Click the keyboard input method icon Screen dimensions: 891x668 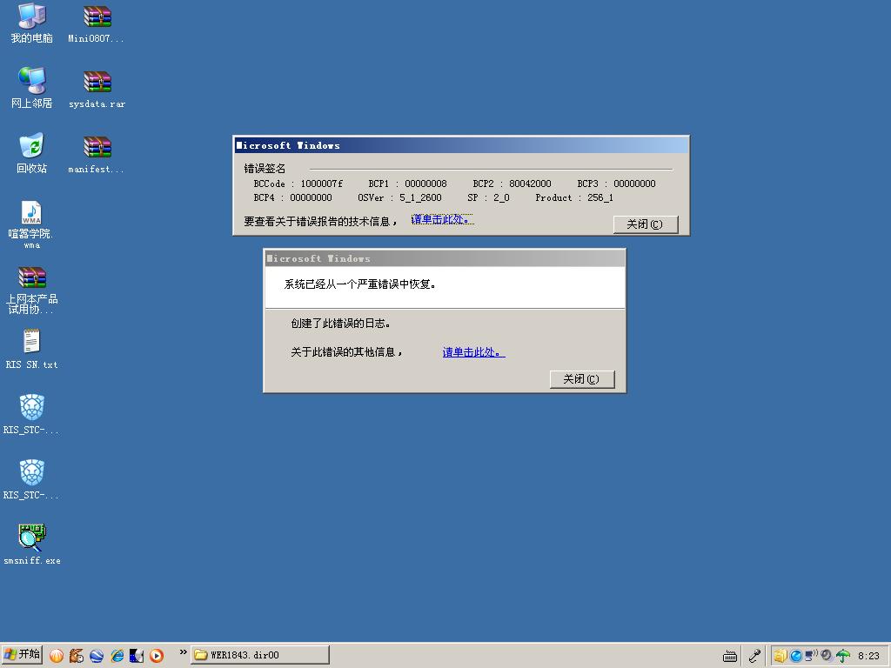730,657
